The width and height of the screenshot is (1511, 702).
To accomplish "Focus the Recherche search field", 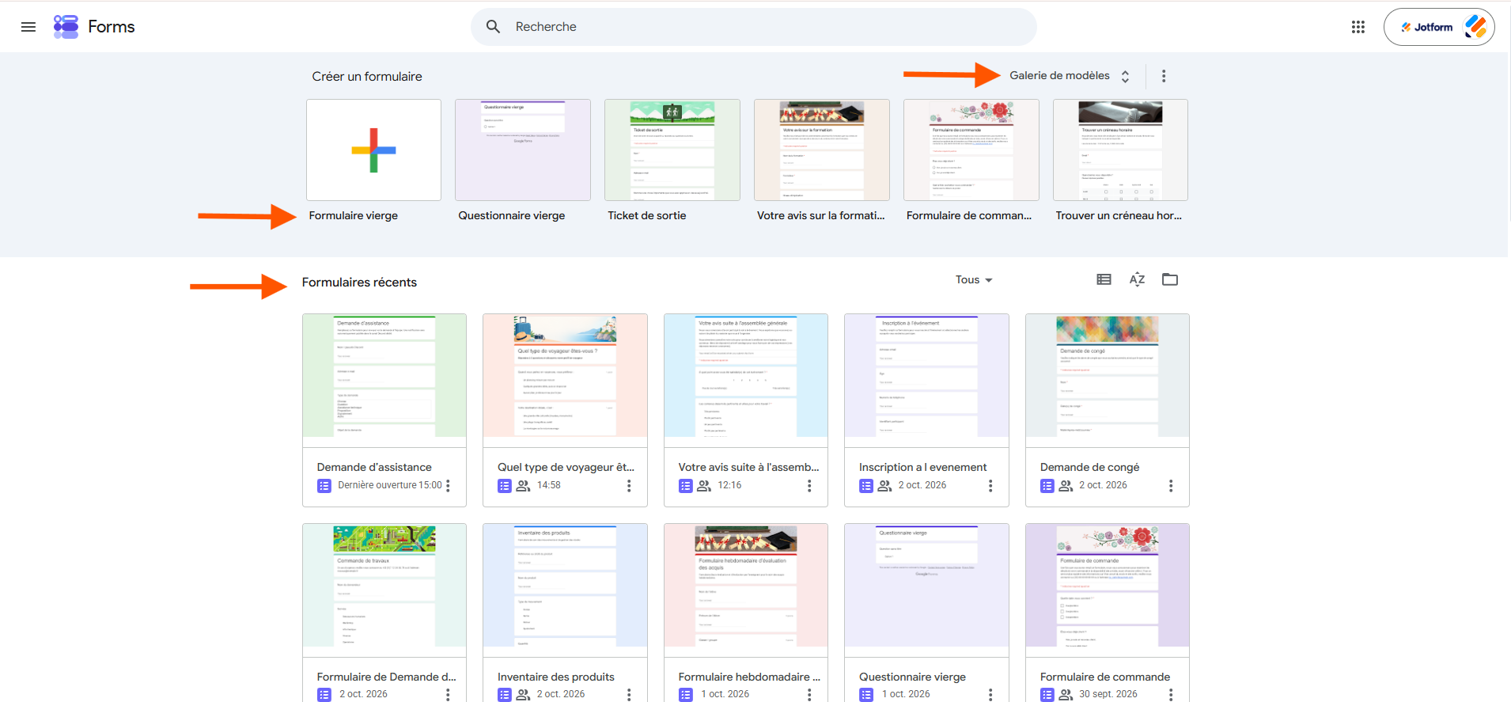I will (x=753, y=27).
